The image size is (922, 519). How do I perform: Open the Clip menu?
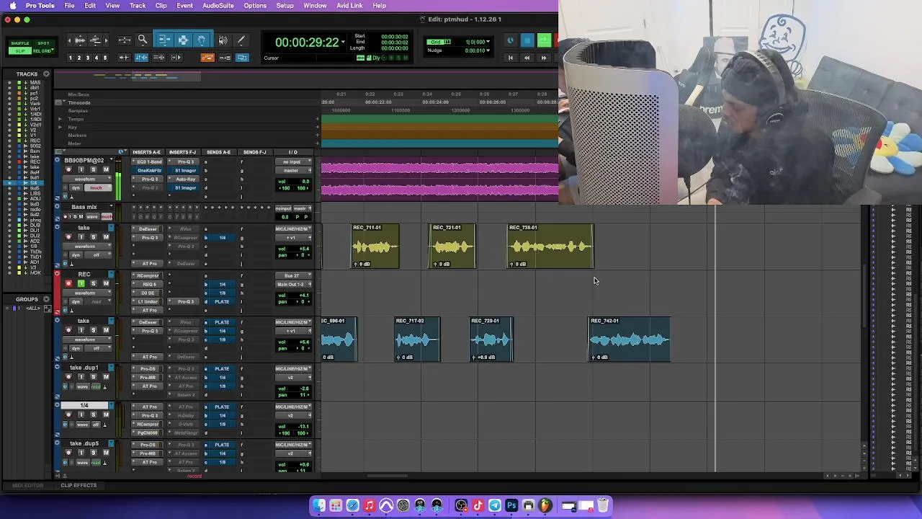click(161, 5)
